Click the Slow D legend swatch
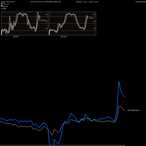This screenshot has height=146, width=146. coord(2,4)
